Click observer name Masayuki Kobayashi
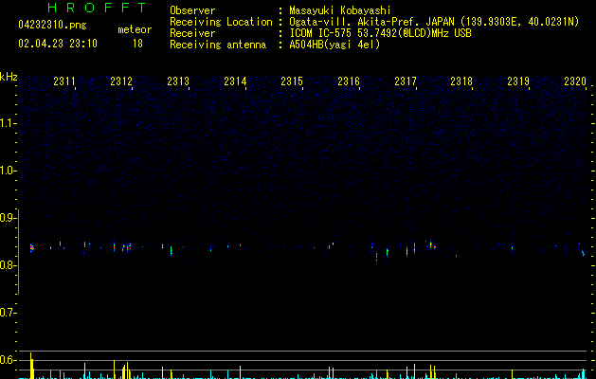The image size is (596, 379). (x=340, y=10)
